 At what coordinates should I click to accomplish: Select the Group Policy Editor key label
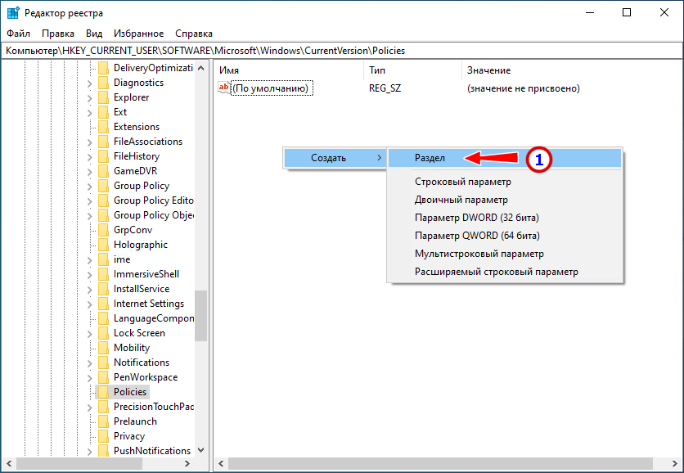[154, 200]
